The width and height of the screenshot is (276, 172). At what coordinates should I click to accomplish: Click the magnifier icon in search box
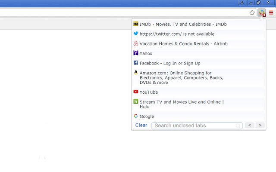[x=238, y=126]
